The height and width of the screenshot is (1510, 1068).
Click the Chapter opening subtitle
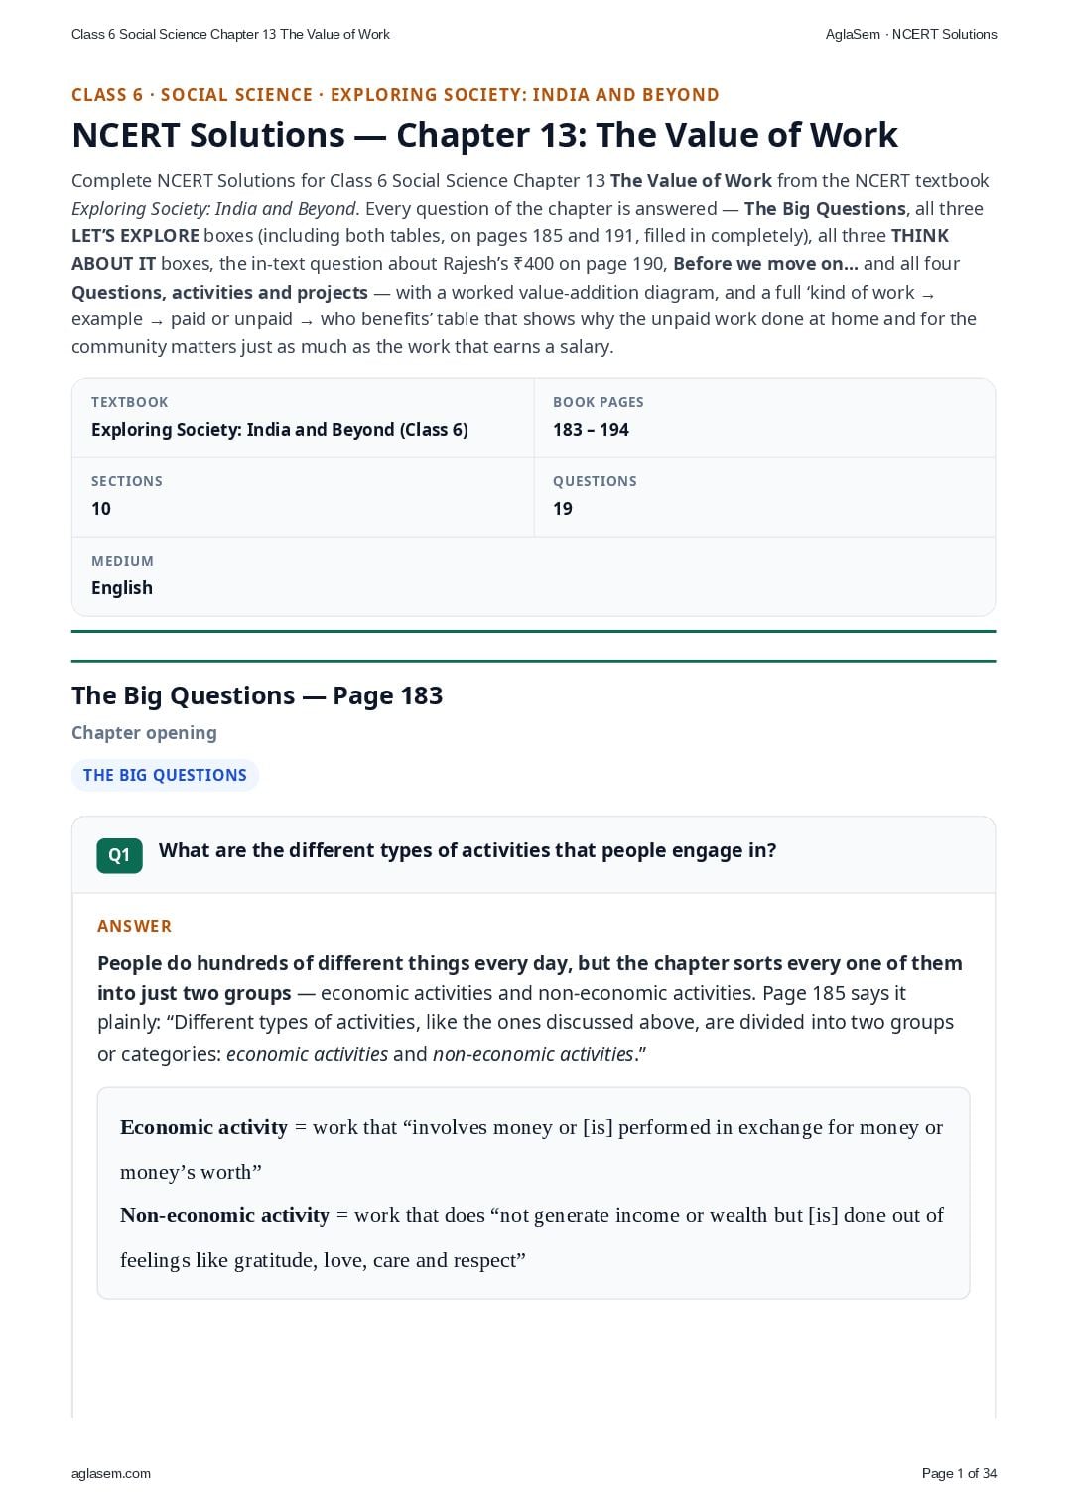[x=144, y=733]
